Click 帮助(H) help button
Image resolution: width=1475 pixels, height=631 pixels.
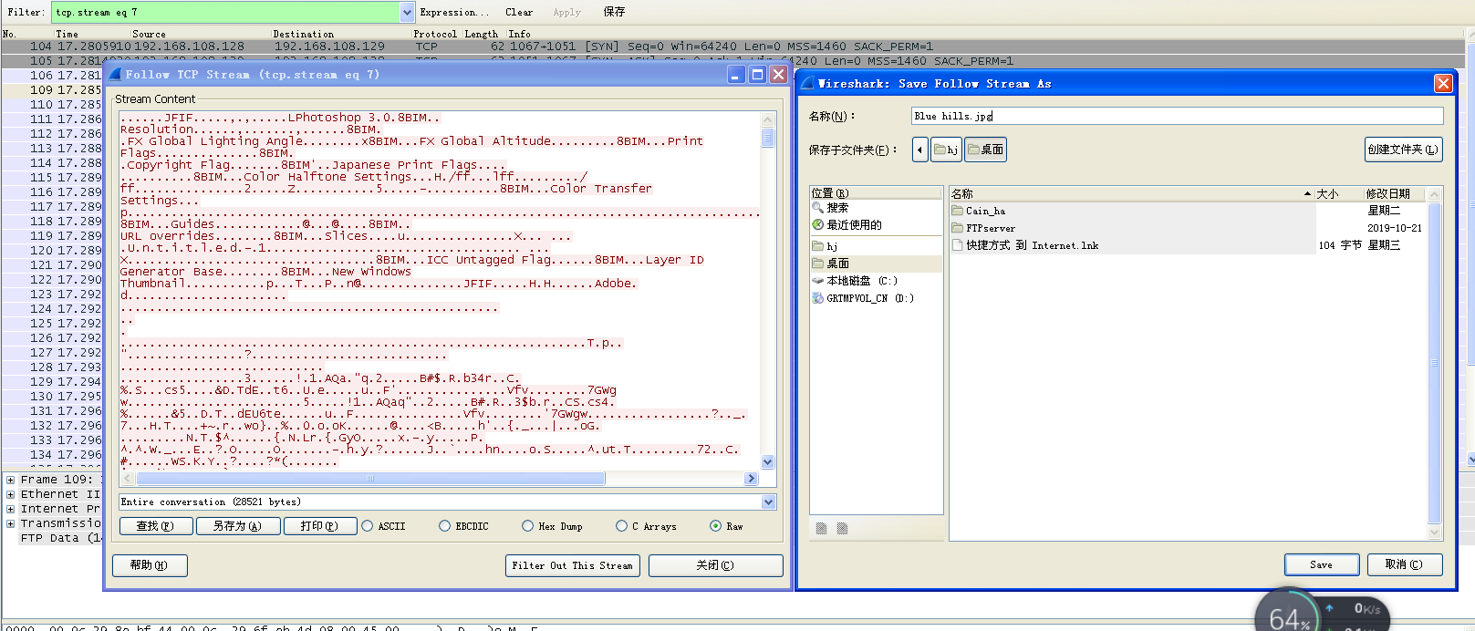pos(150,565)
